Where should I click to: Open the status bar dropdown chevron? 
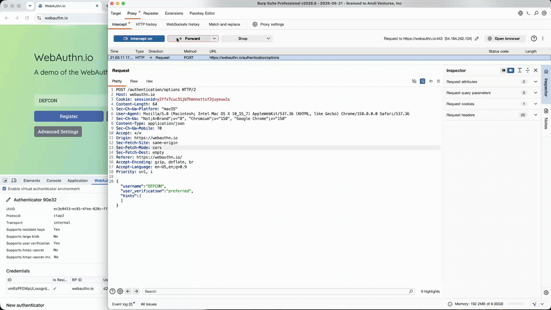click(x=542, y=304)
